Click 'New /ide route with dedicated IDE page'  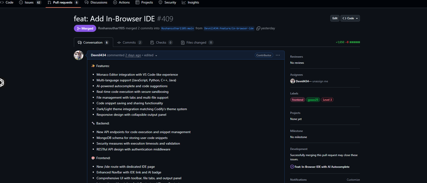tap(126, 167)
